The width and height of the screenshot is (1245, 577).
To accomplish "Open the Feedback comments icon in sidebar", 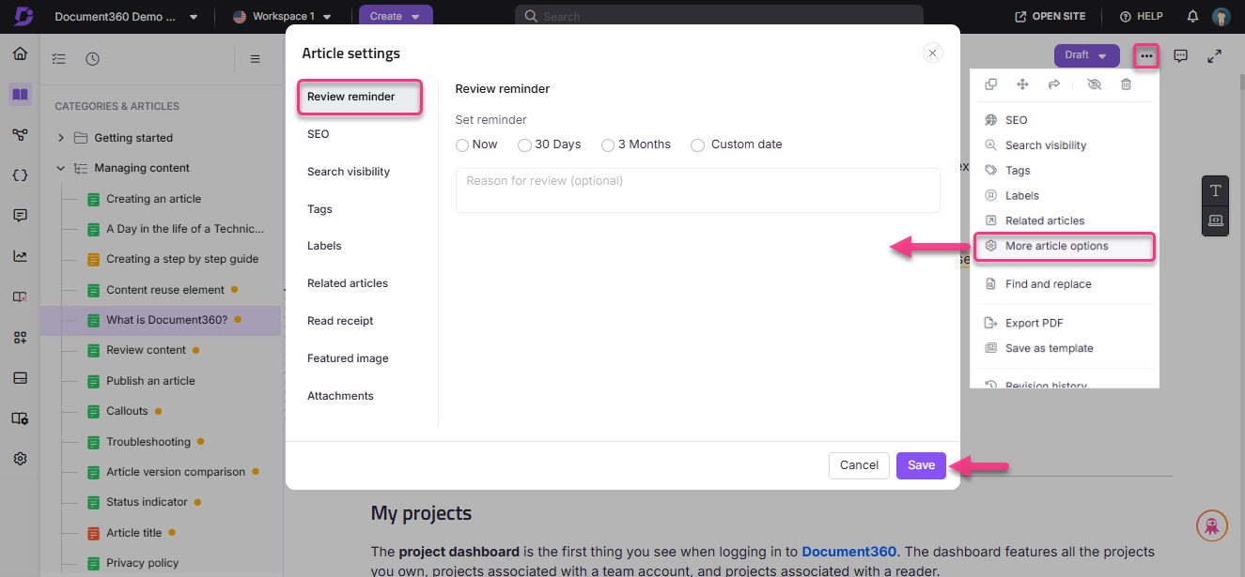I will click(x=20, y=215).
